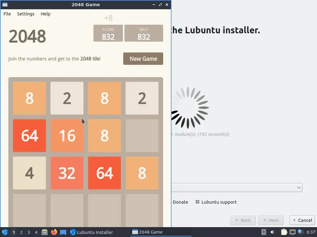Open Lubuntu support link in installer
317x237 pixels.
pos(216,202)
